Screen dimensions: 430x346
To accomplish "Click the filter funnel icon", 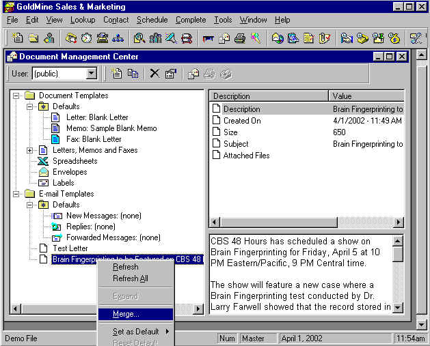I will (171, 38).
